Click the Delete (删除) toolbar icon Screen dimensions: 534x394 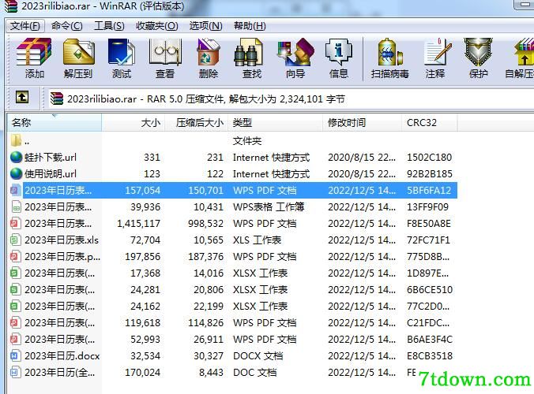point(208,52)
